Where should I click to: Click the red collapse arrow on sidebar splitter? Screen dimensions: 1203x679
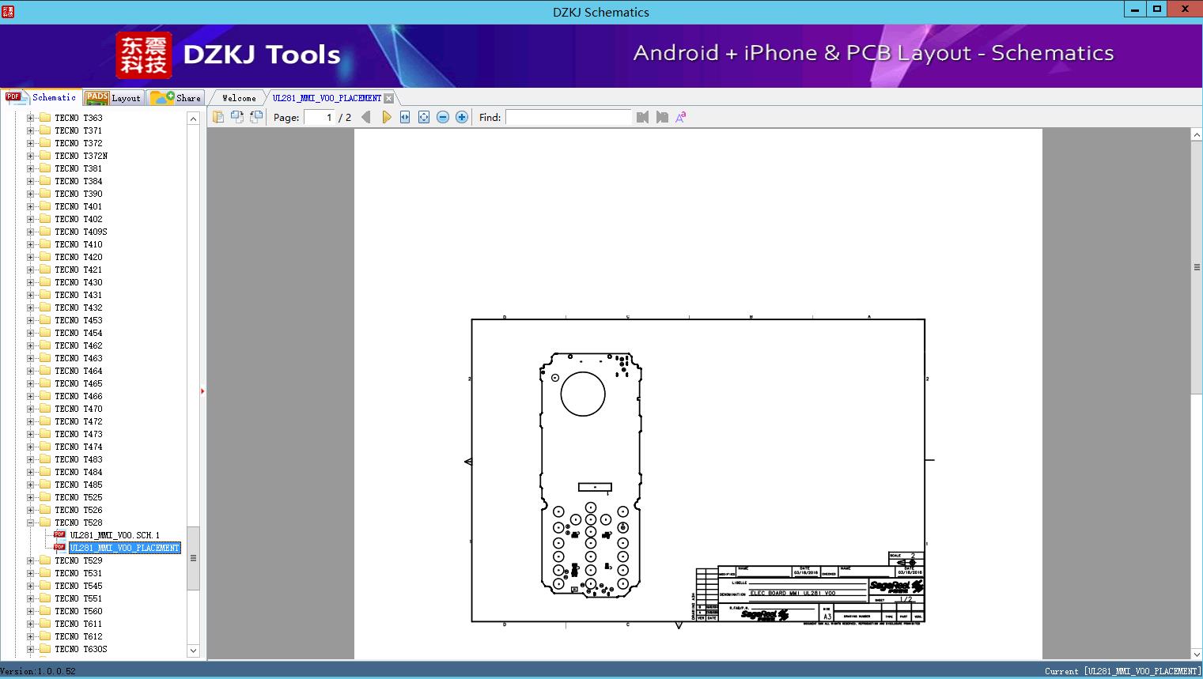202,391
